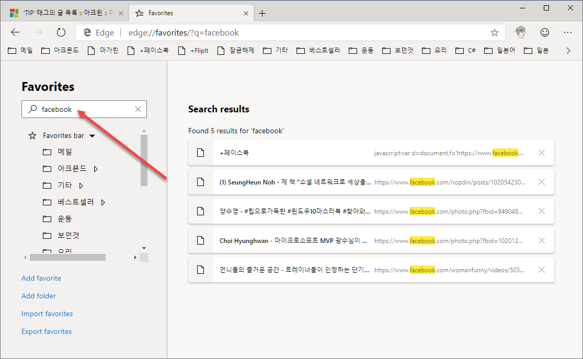Go back with the browser back arrow
Image resolution: width=583 pixels, height=359 pixels.
pyautogui.click(x=15, y=32)
